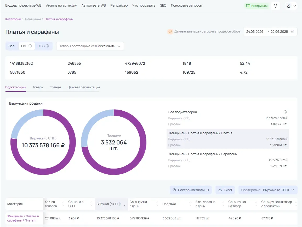Sort by Ср. выручка в день arrows
Image resolution: width=302 pixels, height=227 pixels.
click(x=157, y=204)
